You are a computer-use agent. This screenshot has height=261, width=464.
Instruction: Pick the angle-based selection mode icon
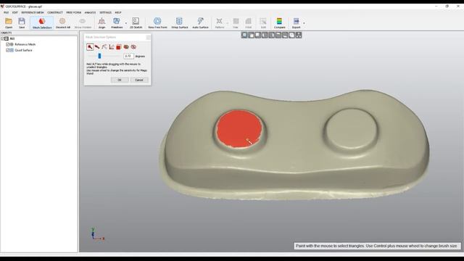[112, 46]
